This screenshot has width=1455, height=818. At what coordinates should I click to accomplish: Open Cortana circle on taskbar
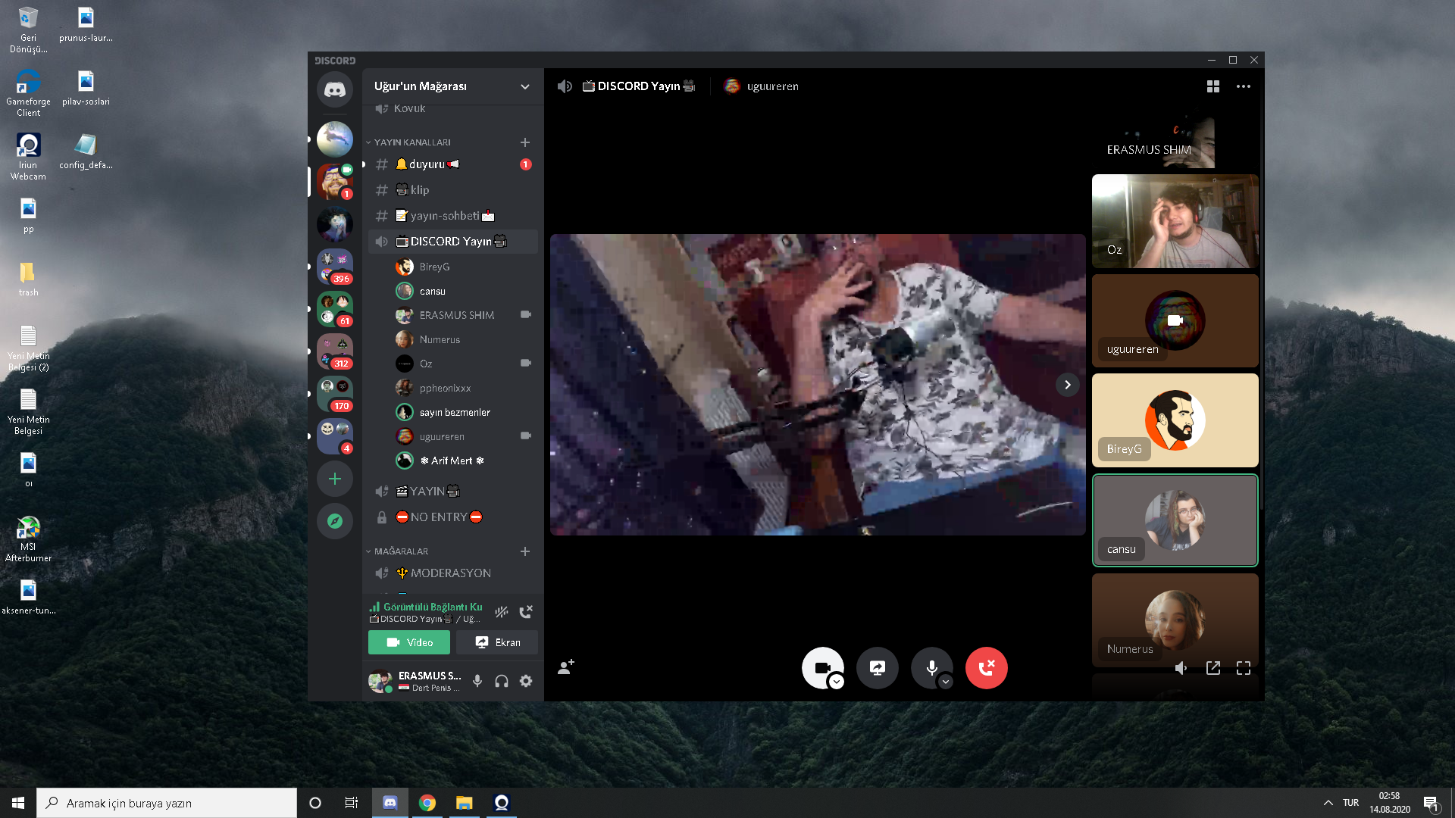315,803
